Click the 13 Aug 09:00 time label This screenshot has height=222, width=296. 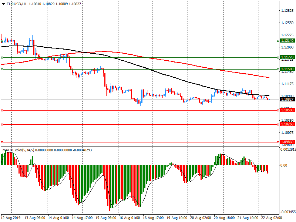click(35, 218)
